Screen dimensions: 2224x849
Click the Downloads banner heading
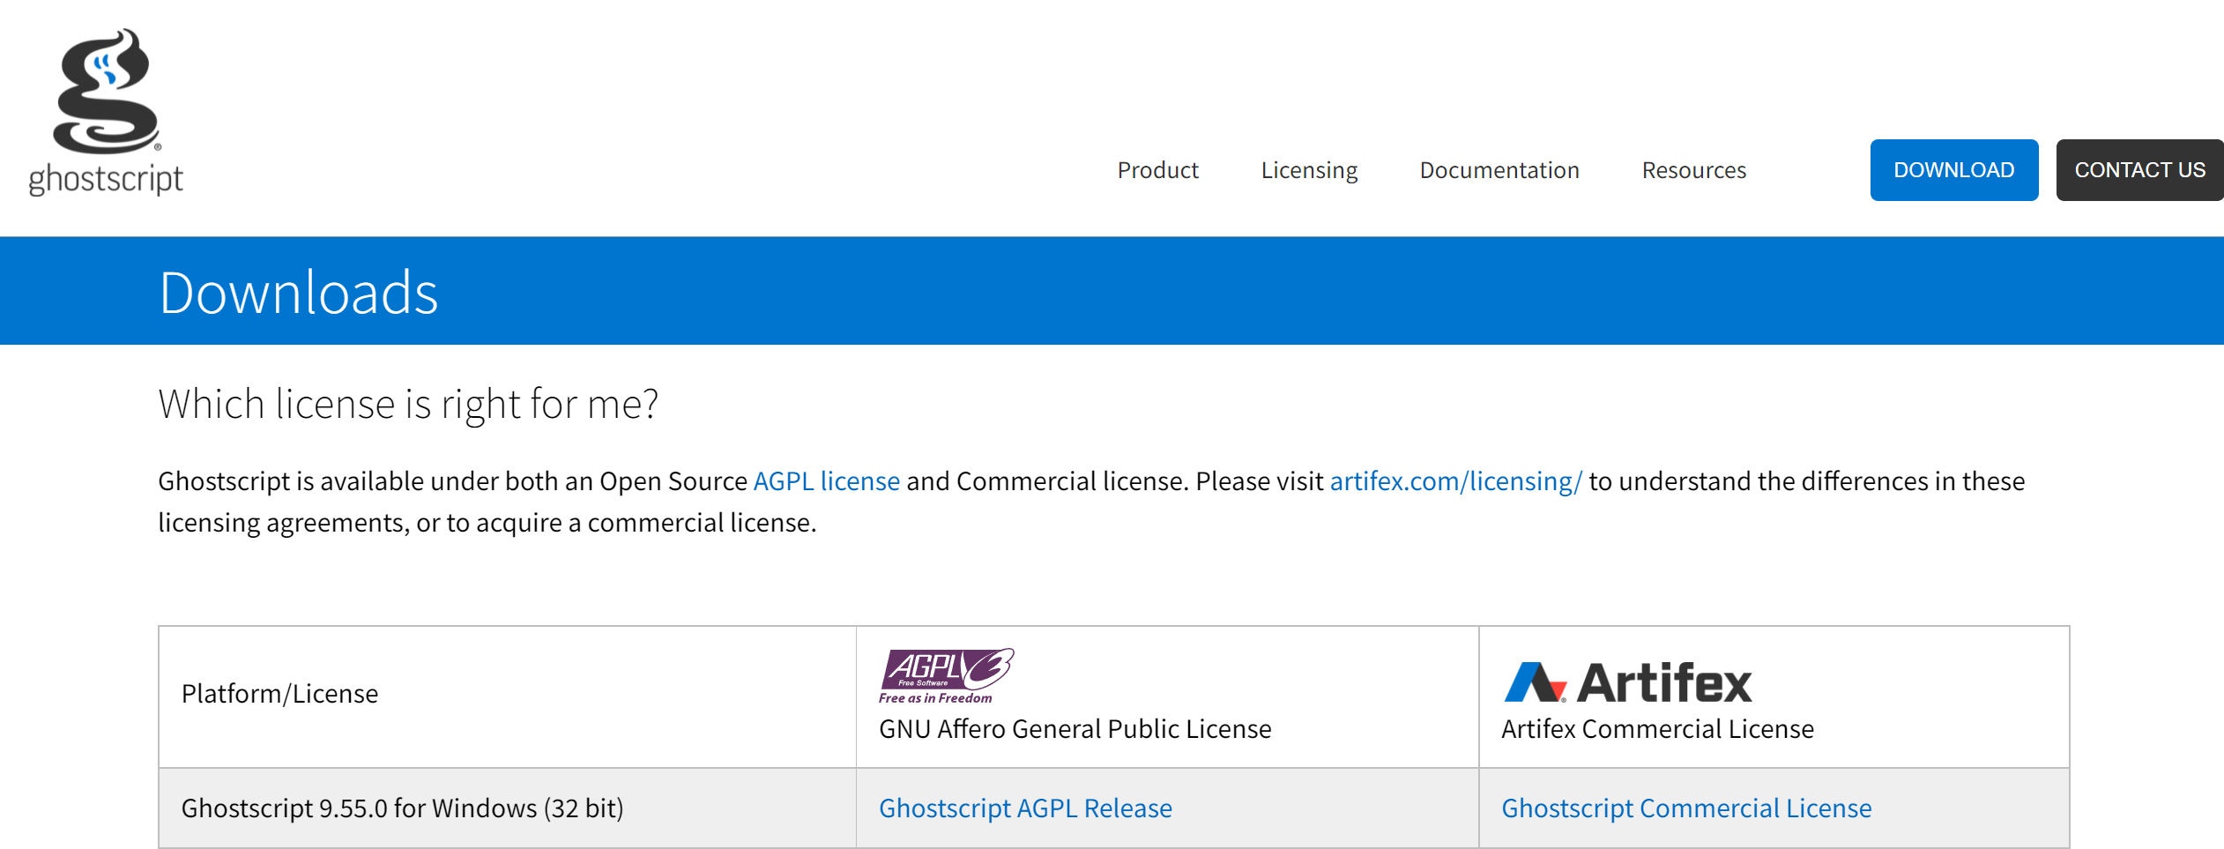pos(298,291)
